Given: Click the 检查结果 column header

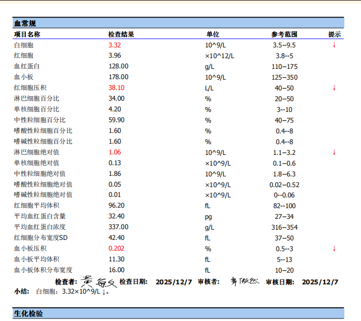Looking at the screenshot, I should click(121, 34).
